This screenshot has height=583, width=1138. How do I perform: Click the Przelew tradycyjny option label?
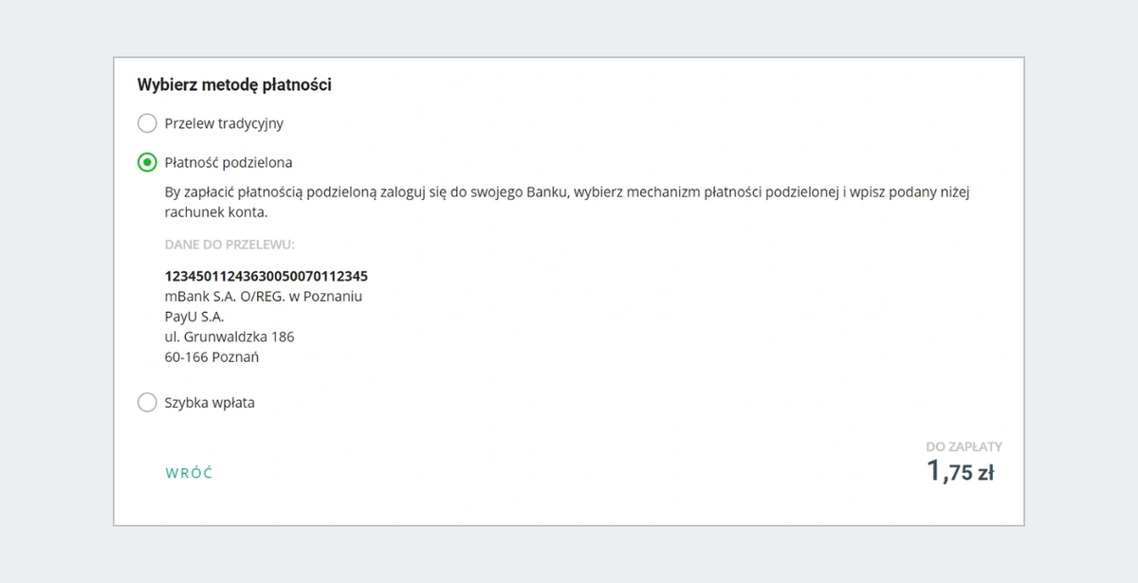pos(224,123)
